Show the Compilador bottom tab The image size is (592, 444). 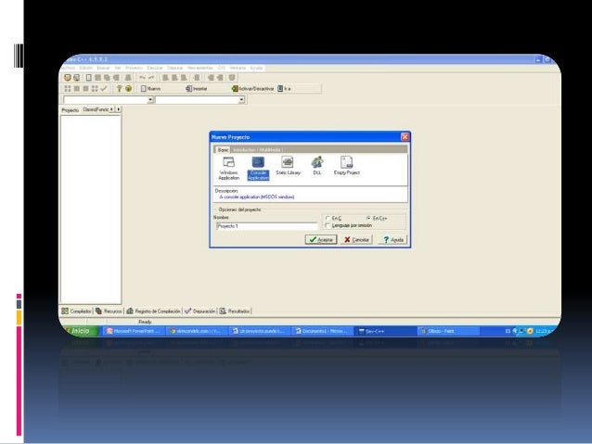pyautogui.click(x=77, y=311)
